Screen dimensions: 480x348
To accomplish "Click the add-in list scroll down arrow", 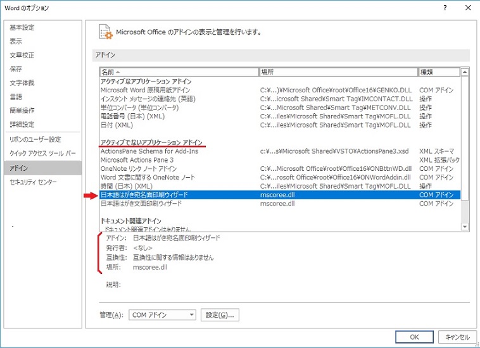I will click(x=465, y=227).
